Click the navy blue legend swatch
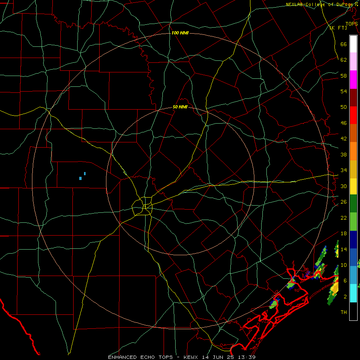 point(353,240)
